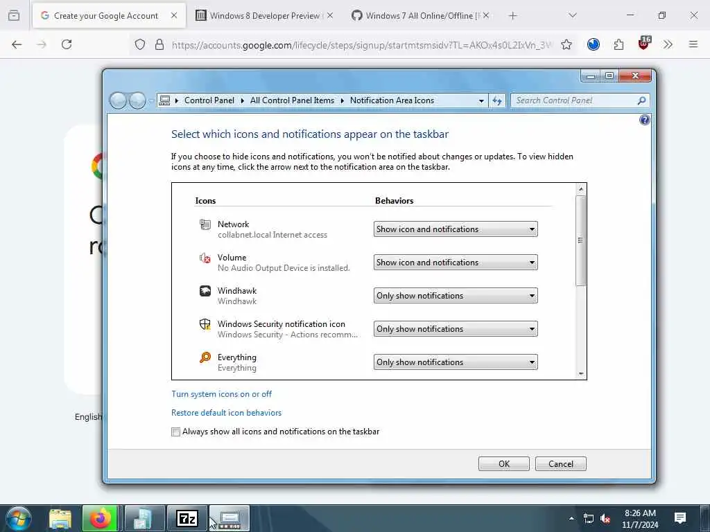The width and height of the screenshot is (710, 532).
Task: Open Firefox View icon at tab bar start
Action: click(x=14, y=16)
